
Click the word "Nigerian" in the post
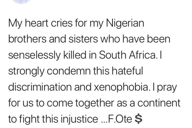click(x=125, y=23)
